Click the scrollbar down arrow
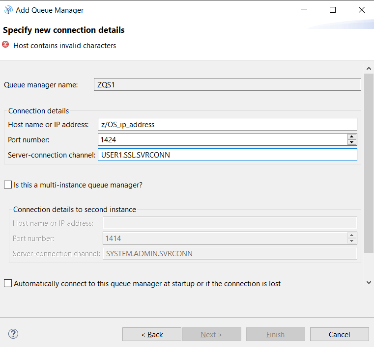This screenshot has height=347, width=374. coord(369,282)
